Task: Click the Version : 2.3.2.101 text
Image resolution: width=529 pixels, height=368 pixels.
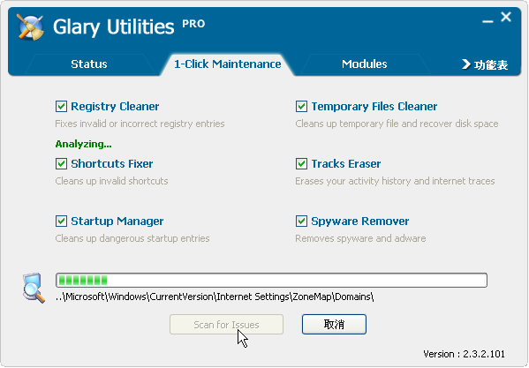Action: [x=464, y=354]
